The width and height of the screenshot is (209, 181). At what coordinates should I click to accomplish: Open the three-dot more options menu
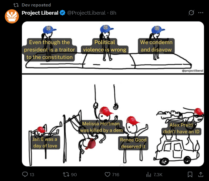pyautogui.click(x=201, y=13)
